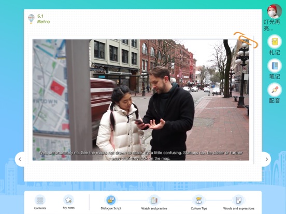Viewport: 286px width, 214px height.
Task: Open the 札记 notebook icon
Action: click(275, 41)
